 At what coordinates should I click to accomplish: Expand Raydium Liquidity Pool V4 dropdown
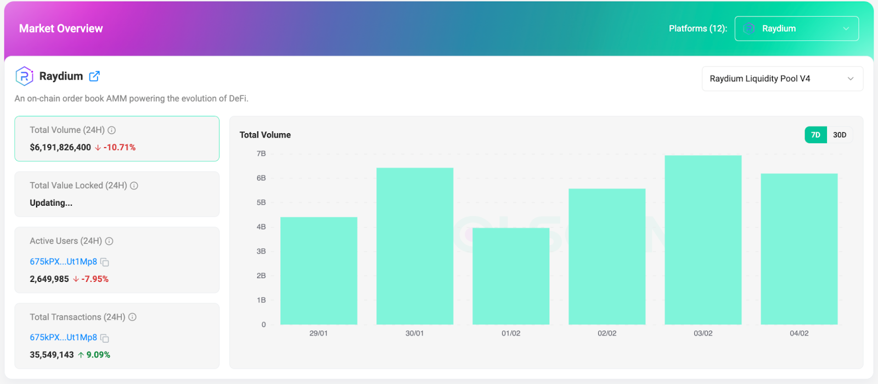click(782, 79)
